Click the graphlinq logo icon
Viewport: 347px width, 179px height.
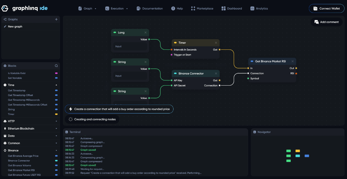point(4,8)
